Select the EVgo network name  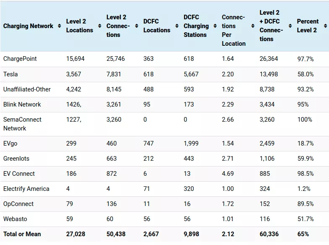10,143
